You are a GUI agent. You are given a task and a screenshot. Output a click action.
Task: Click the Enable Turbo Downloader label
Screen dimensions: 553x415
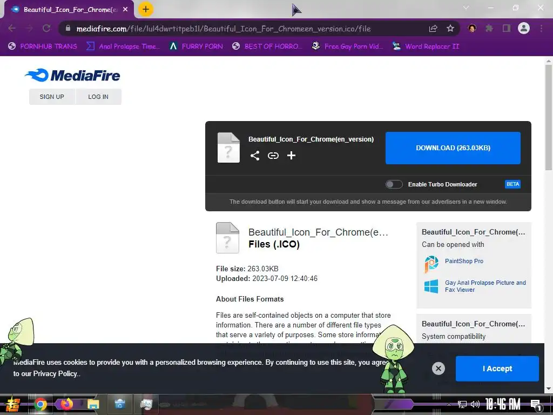pyautogui.click(x=443, y=184)
